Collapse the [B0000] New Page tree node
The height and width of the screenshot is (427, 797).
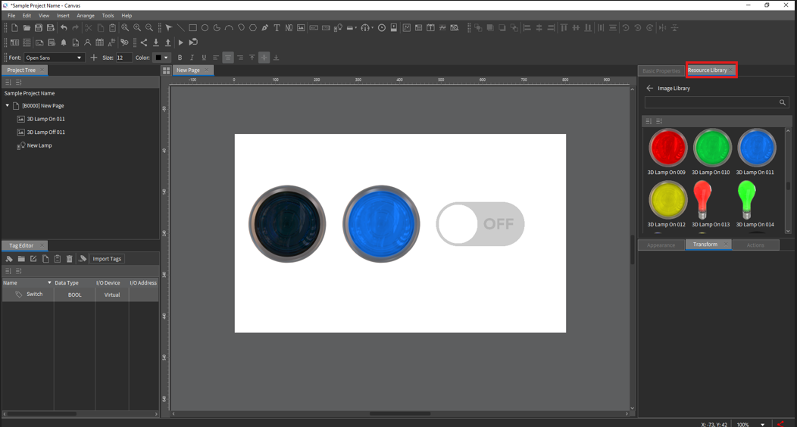coord(8,106)
